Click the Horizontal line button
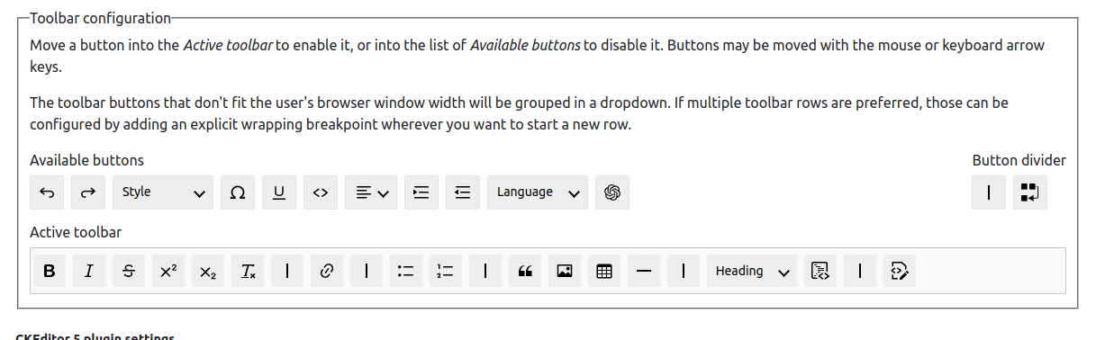This screenshot has height=340, width=1096. click(644, 271)
